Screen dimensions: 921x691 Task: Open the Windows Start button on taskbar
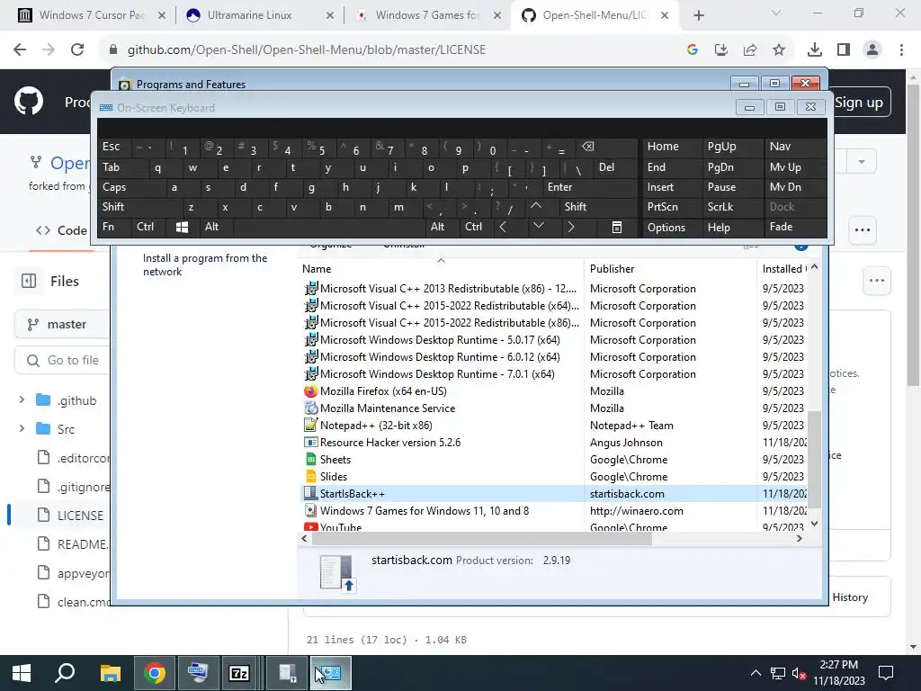(x=22, y=673)
